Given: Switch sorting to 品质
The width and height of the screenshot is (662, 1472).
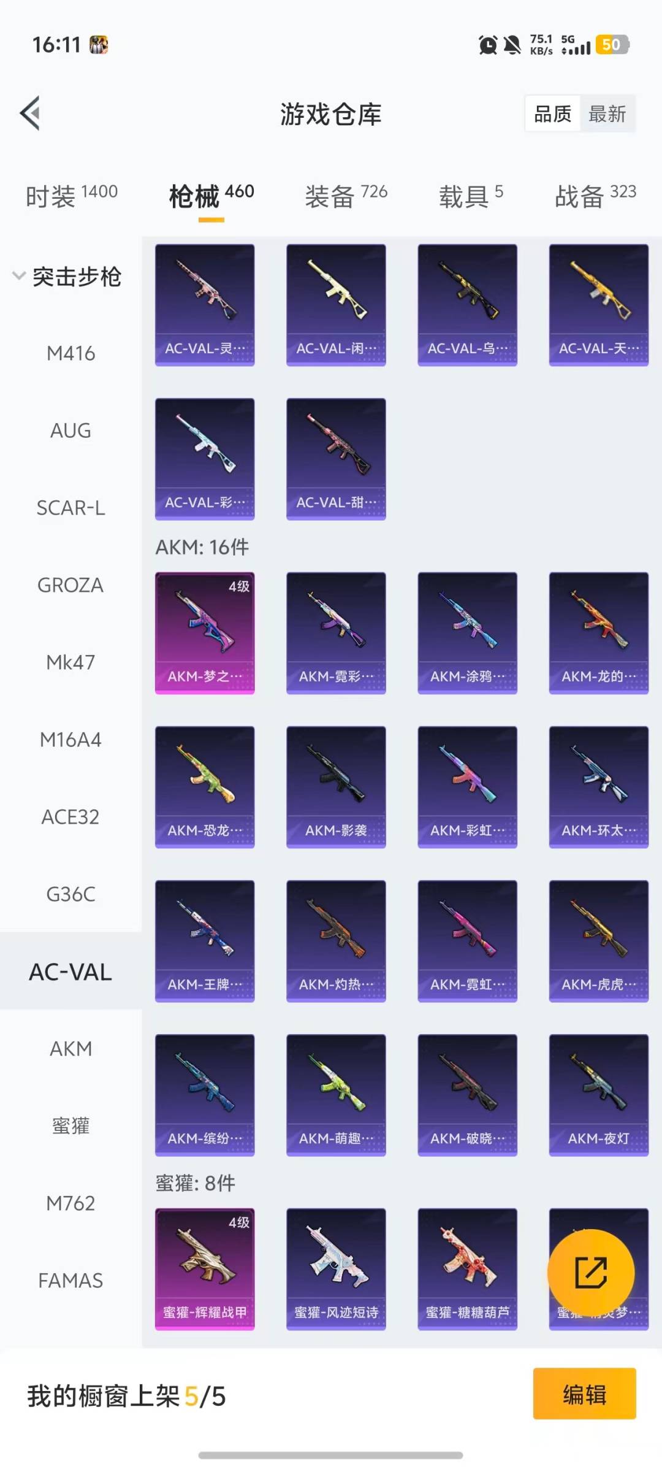Looking at the screenshot, I should point(553,113).
